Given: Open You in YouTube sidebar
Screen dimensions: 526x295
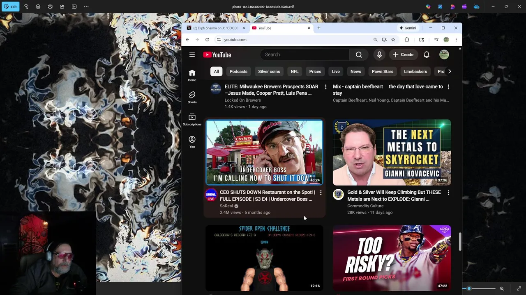Looking at the screenshot, I should point(192,142).
